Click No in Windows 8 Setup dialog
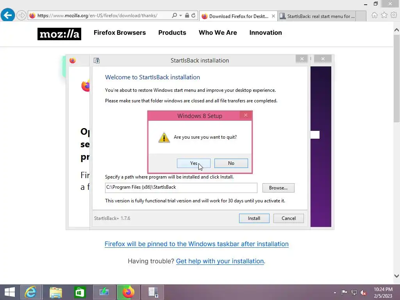Screen dimensions: 400x300 231,163
